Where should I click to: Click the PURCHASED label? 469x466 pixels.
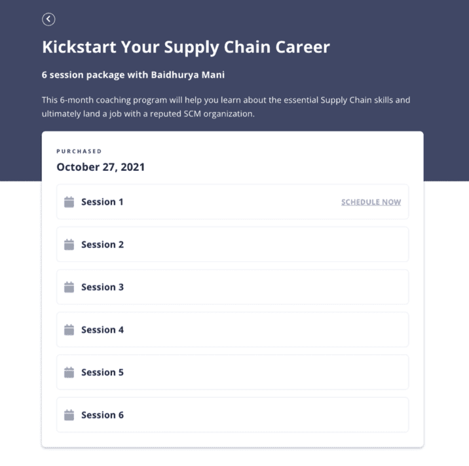(79, 151)
